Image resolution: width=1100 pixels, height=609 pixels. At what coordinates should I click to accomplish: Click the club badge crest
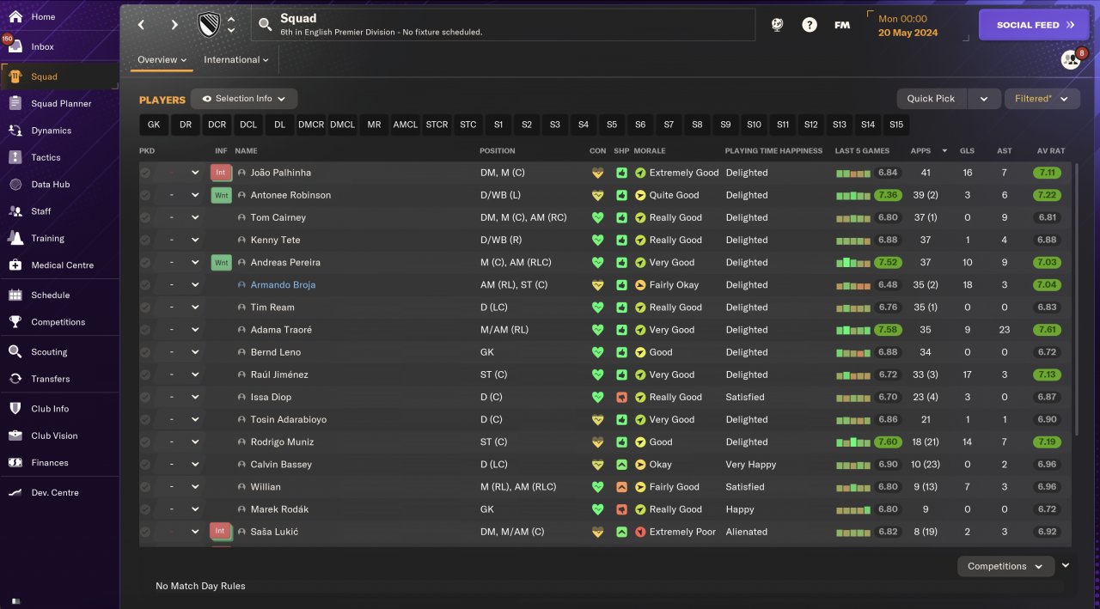click(x=209, y=25)
